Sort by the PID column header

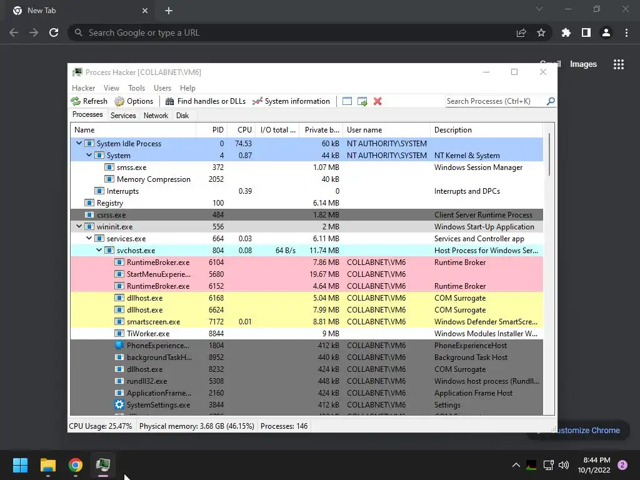click(212, 130)
